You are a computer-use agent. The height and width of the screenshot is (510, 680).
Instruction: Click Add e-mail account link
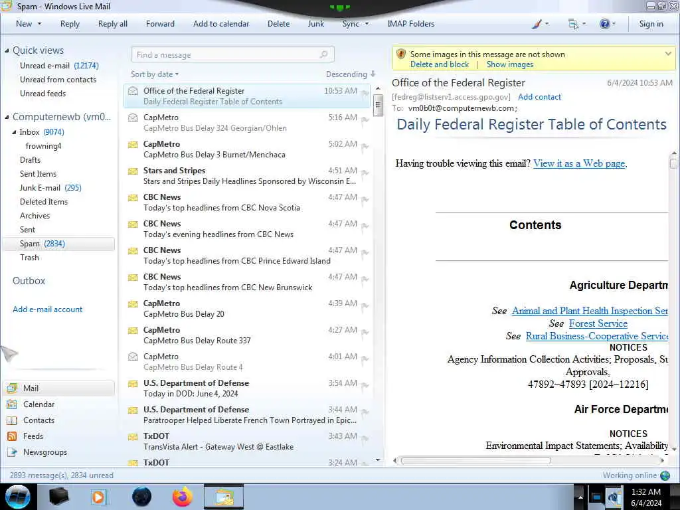point(48,309)
